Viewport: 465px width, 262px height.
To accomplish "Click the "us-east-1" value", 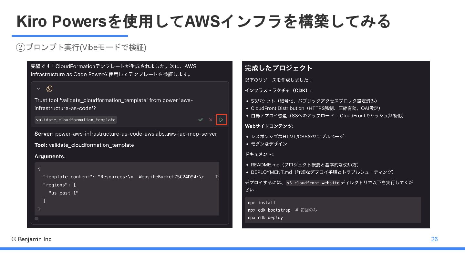I will click(x=64, y=193).
